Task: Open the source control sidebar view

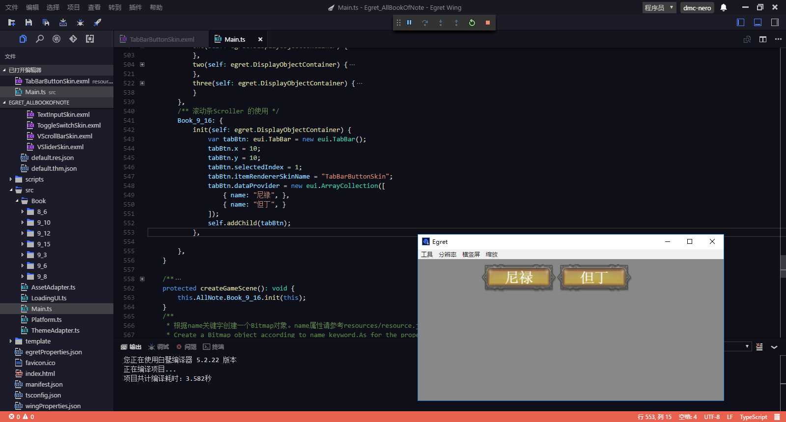Action: [x=73, y=39]
